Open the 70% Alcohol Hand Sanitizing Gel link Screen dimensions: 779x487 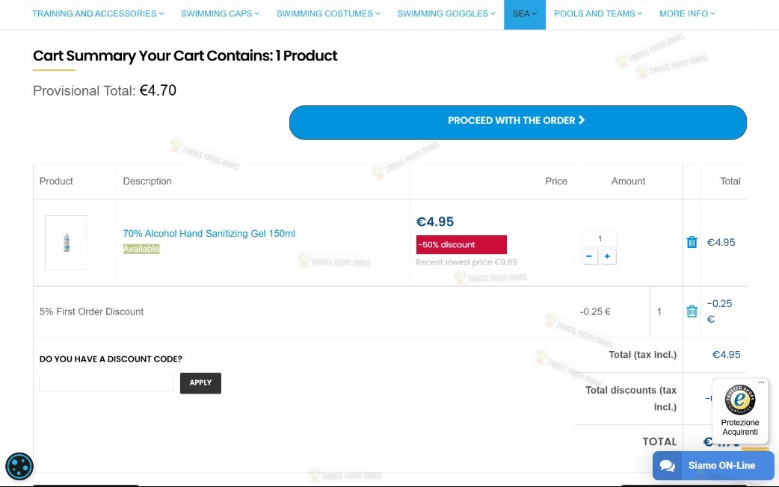(x=209, y=233)
